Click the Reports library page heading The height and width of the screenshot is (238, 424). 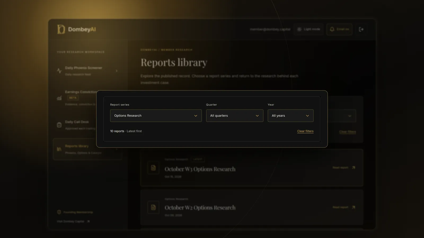click(x=174, y=63)
